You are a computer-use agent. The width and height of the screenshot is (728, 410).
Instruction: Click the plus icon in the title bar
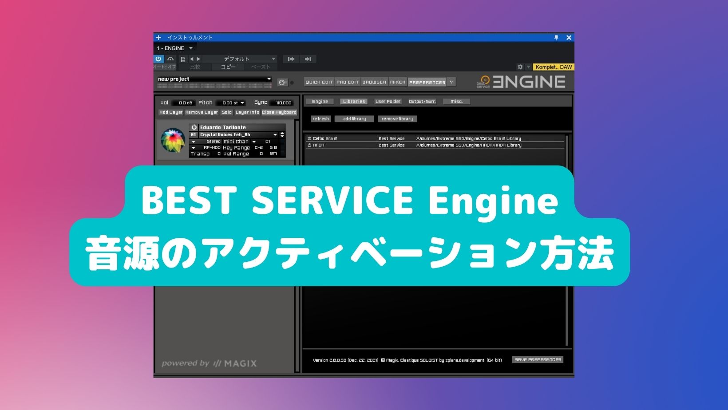pyautogui.click(x=158, y=38)
